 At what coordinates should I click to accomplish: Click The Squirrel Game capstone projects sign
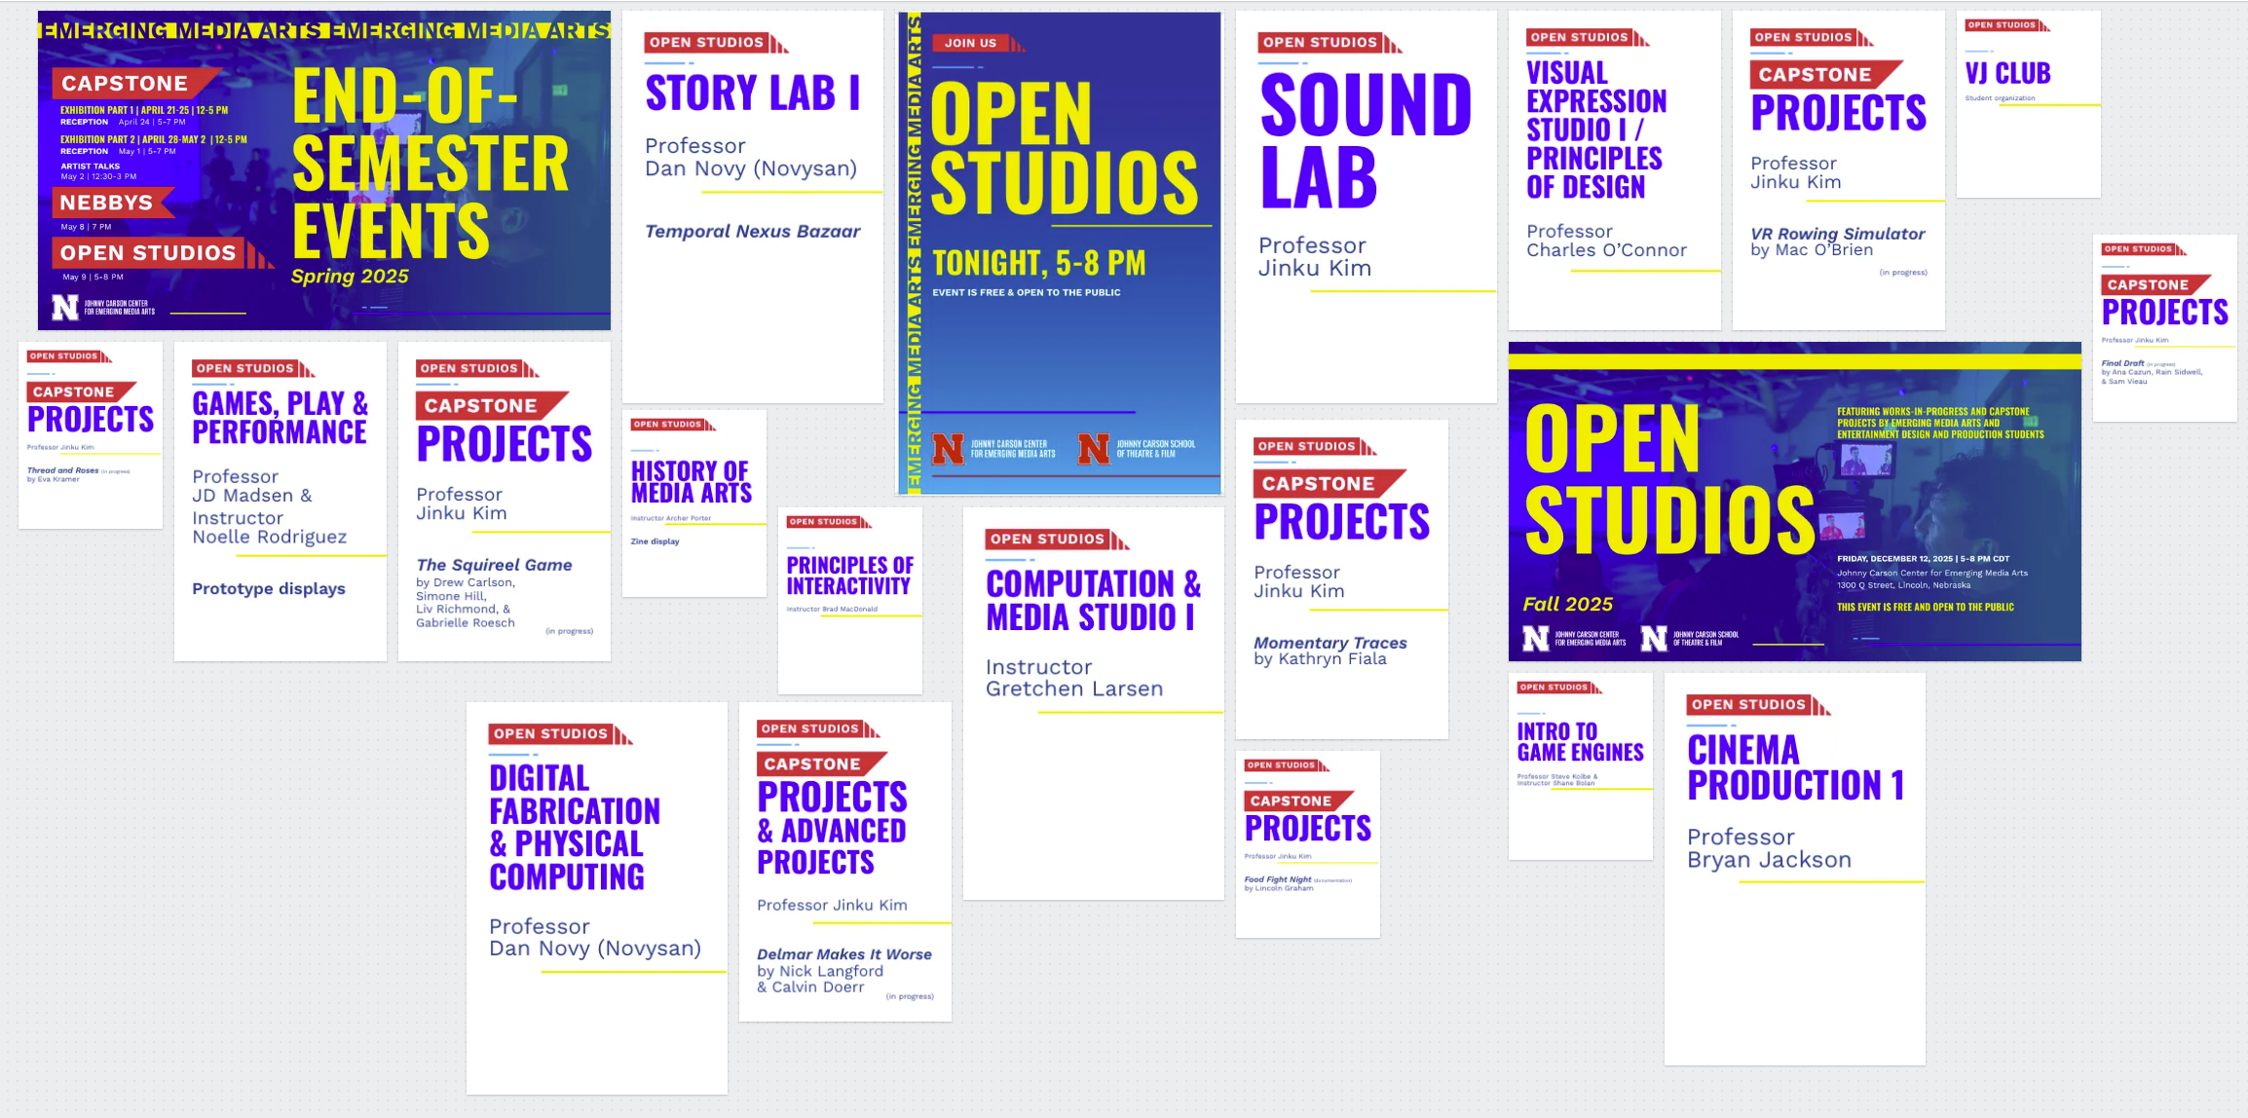tap(504, 502)
